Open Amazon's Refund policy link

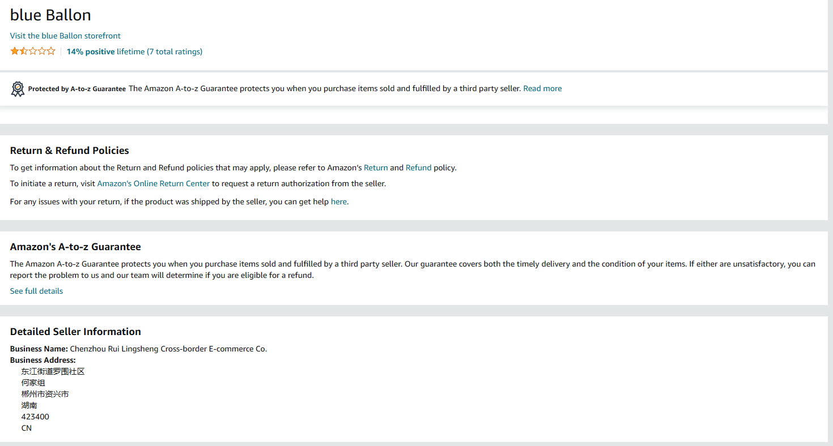click(418, 168)
